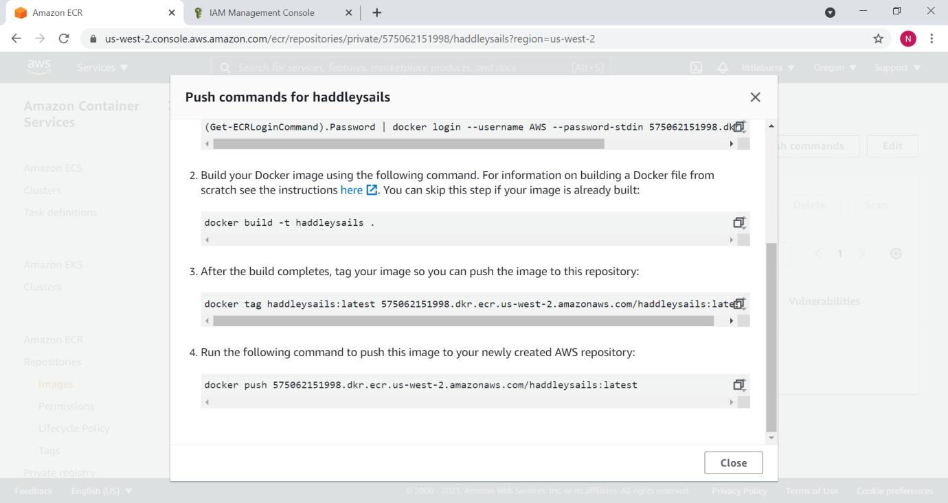
Task: Open Repositories in the sidebar
Action: click(x=52, y=362)
